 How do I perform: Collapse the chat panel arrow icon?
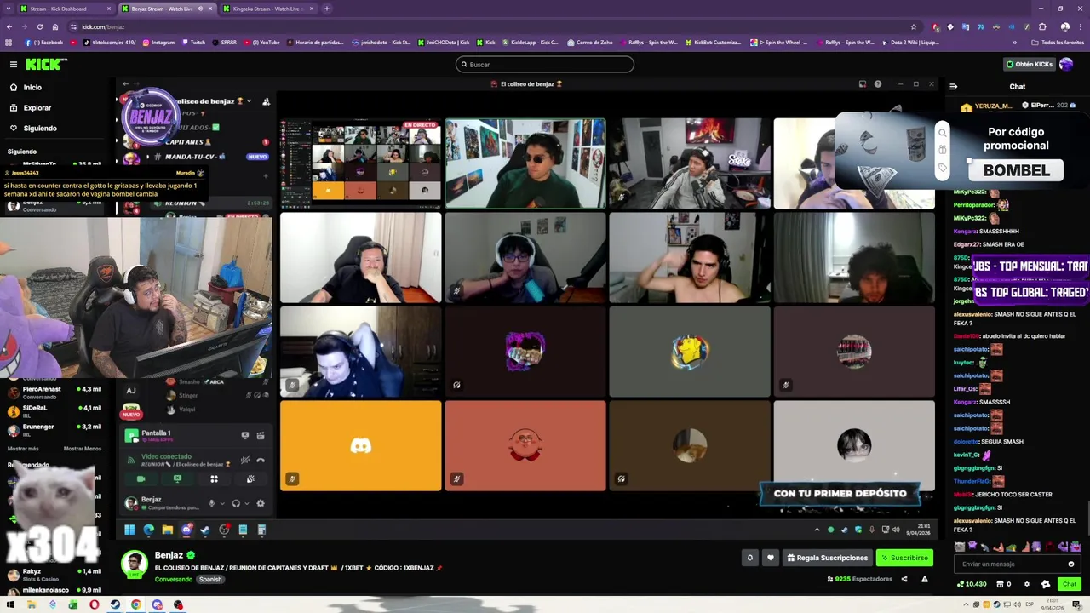tap(953, 86)
